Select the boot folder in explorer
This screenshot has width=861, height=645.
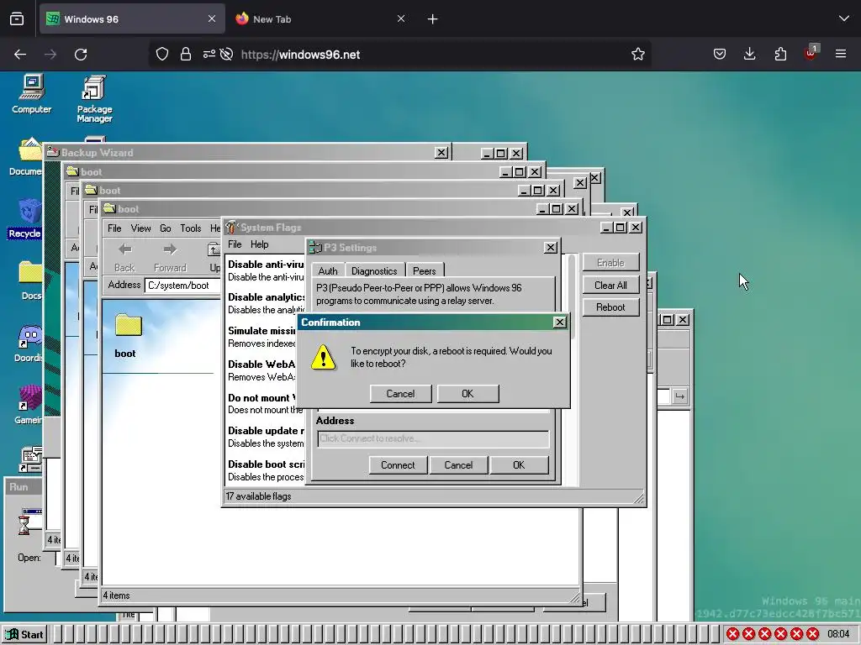[128, 336]
